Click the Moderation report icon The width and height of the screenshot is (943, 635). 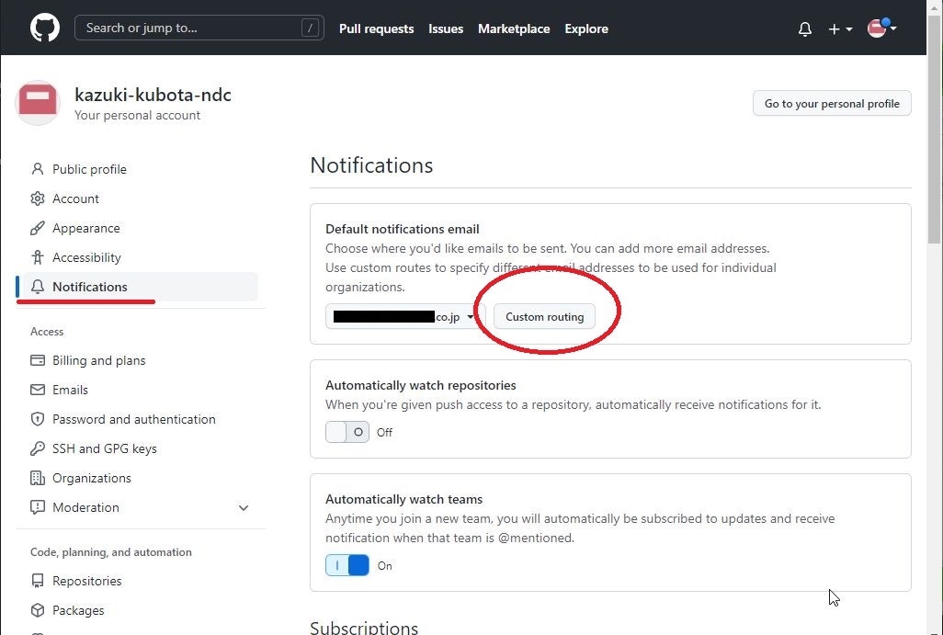38,507
